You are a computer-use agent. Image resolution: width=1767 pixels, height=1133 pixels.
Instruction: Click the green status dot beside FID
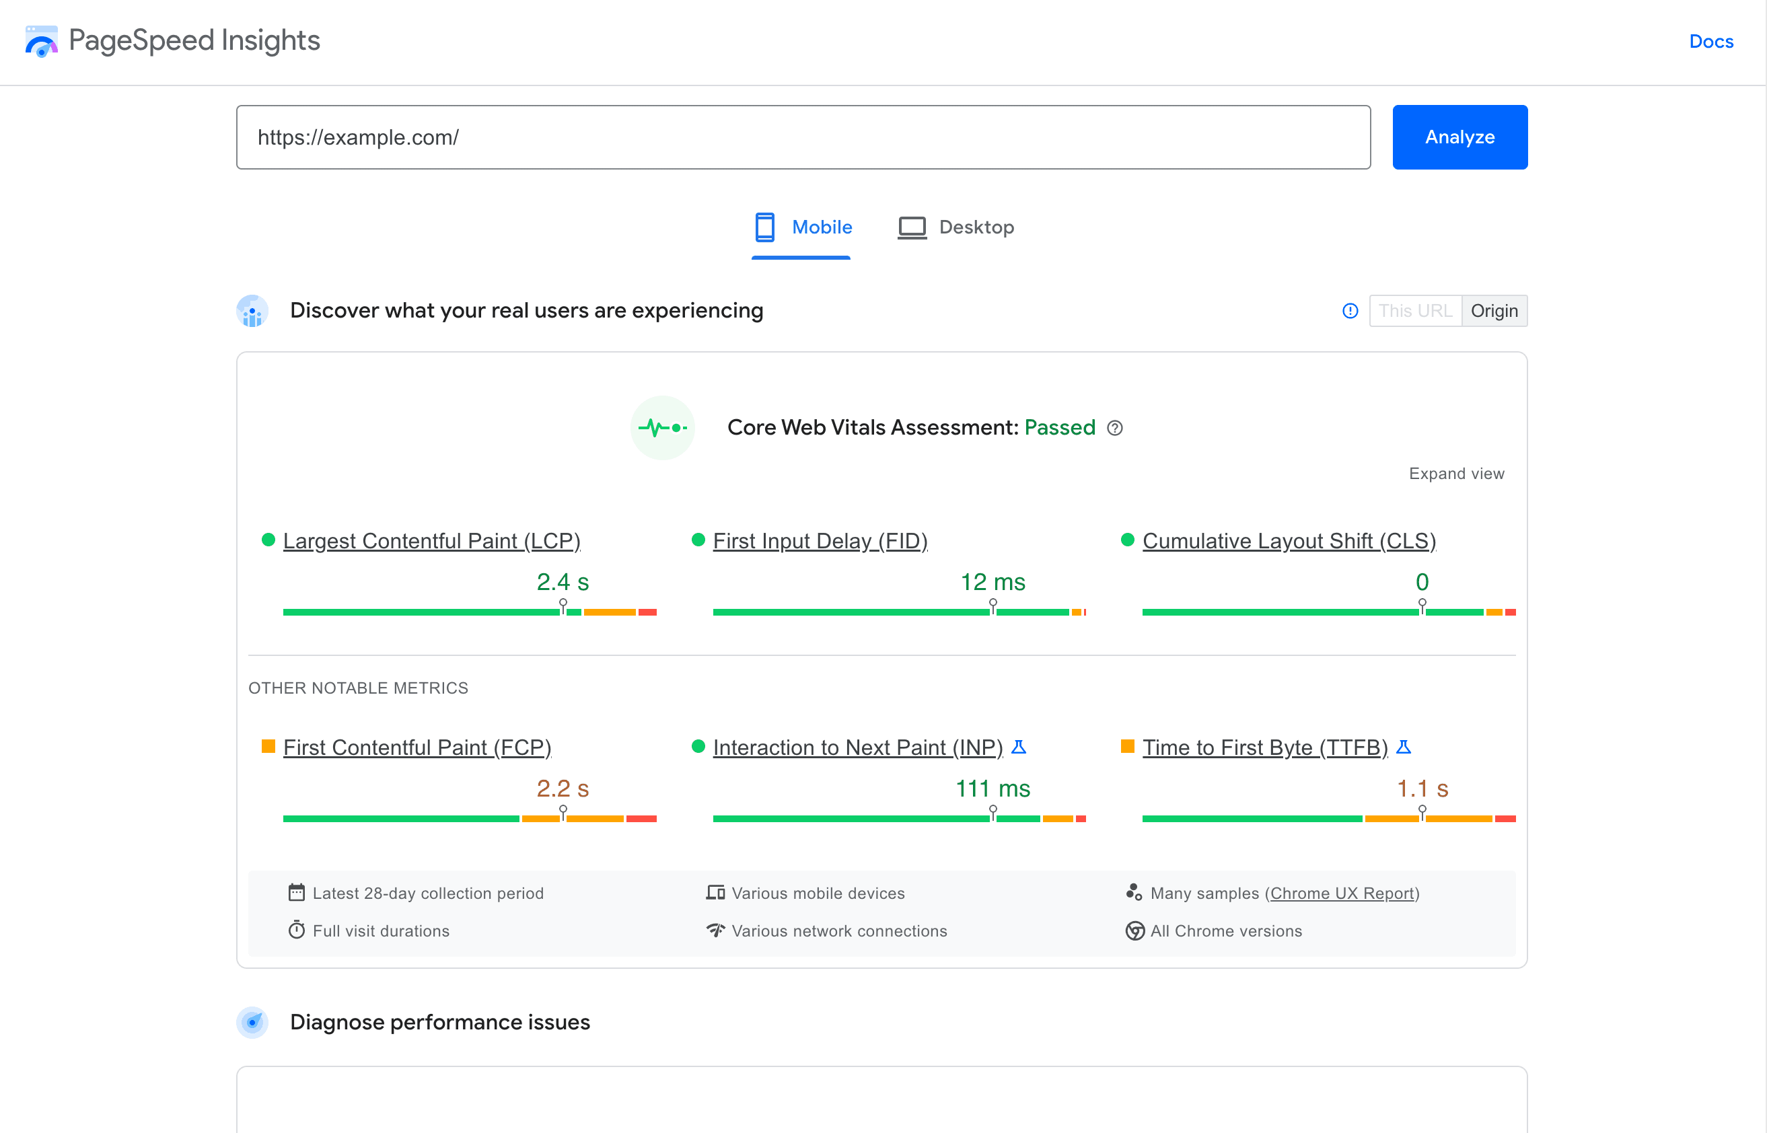click(698, 540)
